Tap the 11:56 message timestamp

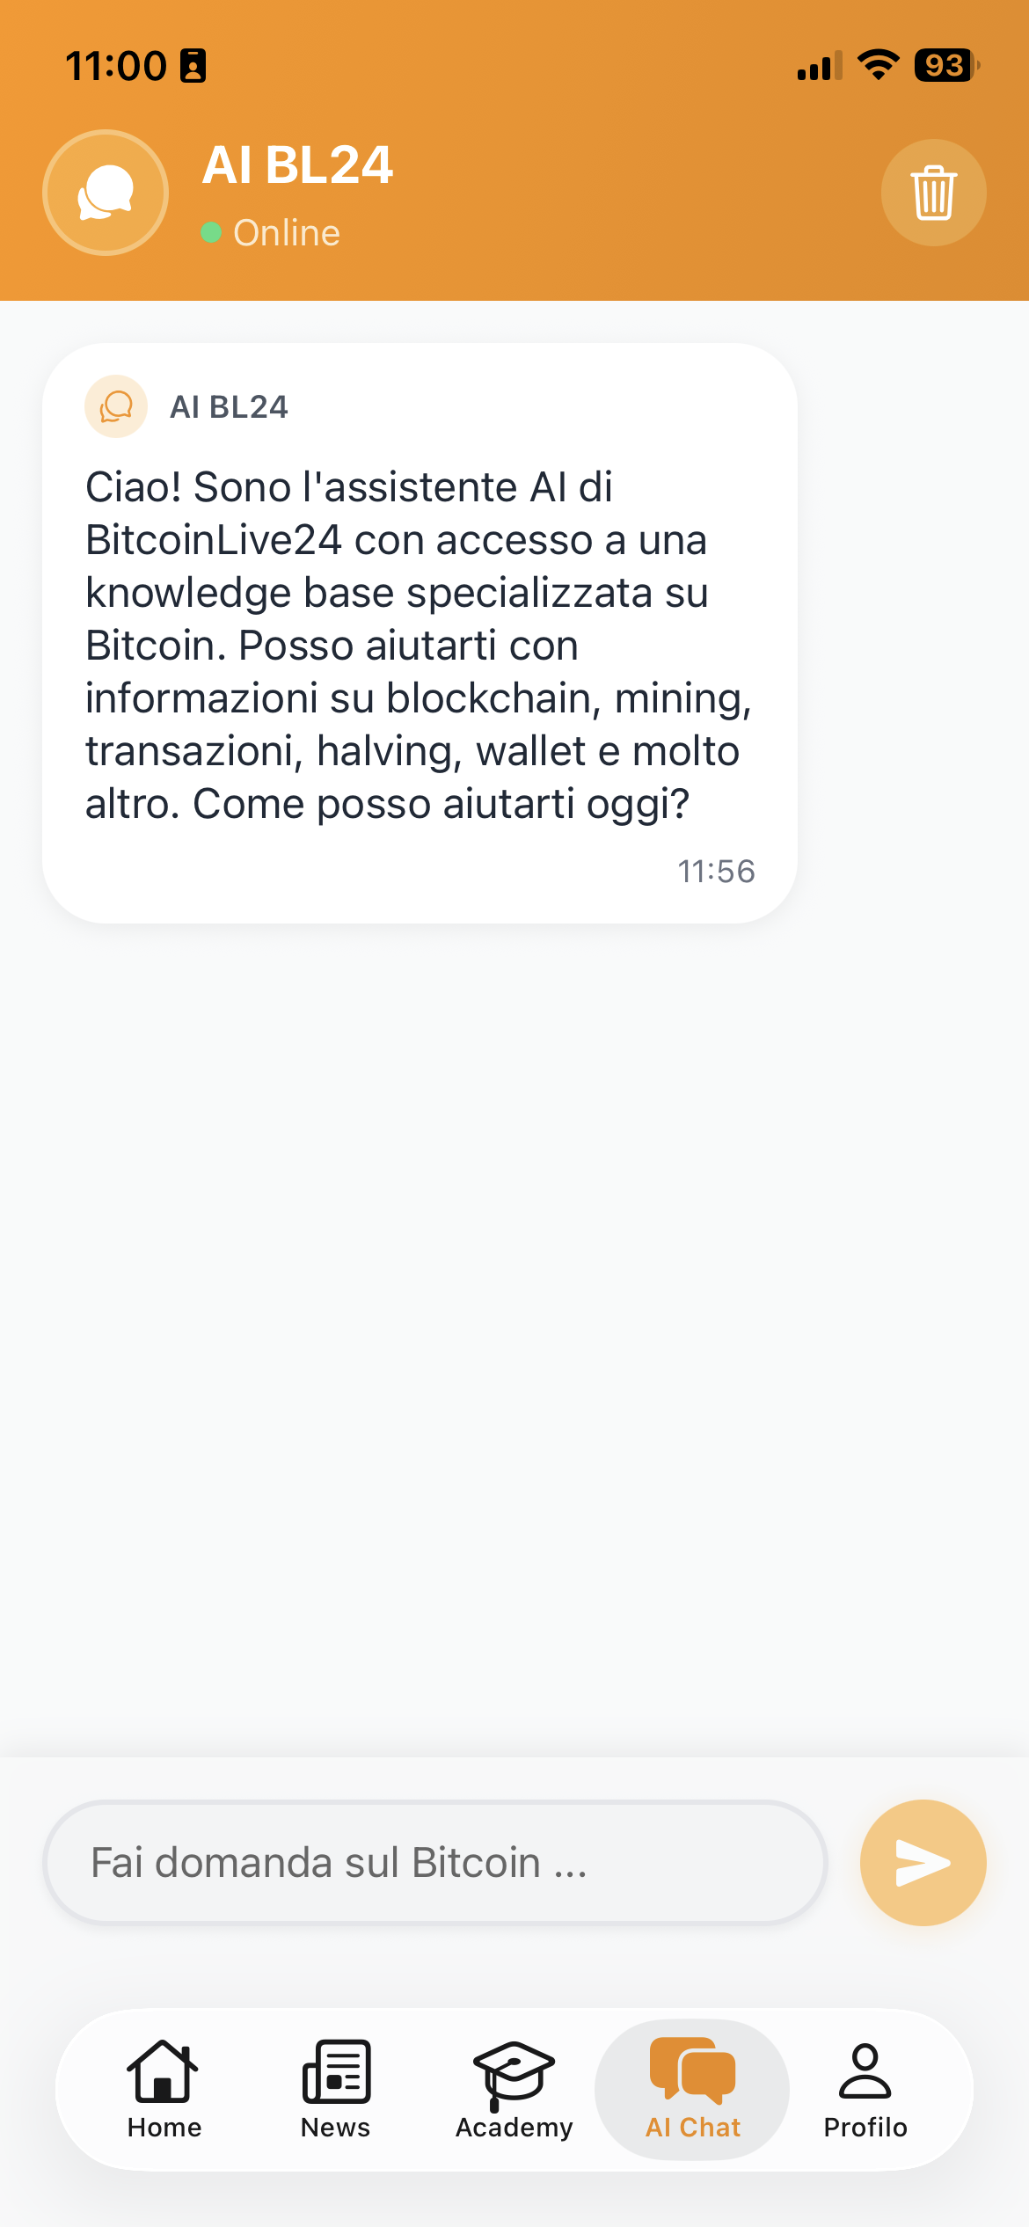[716, 871]
